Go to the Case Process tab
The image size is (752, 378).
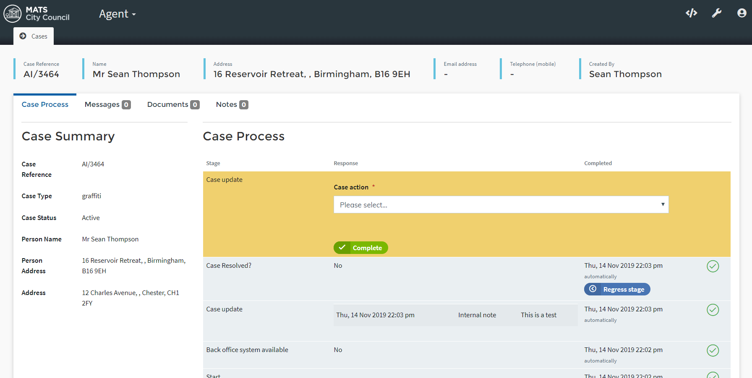click(45, 105)
